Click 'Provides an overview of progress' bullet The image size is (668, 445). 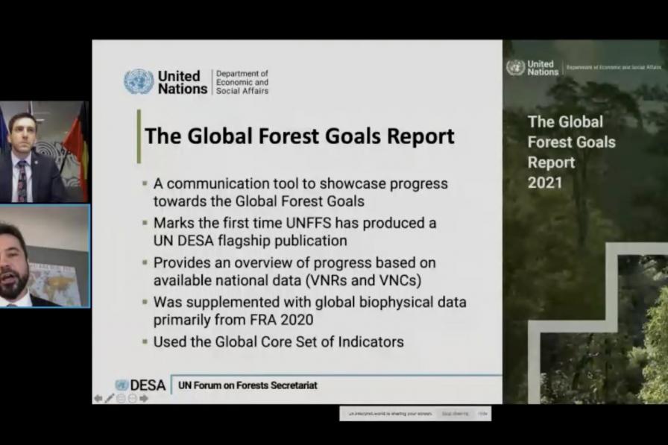(x=294, y=262)
